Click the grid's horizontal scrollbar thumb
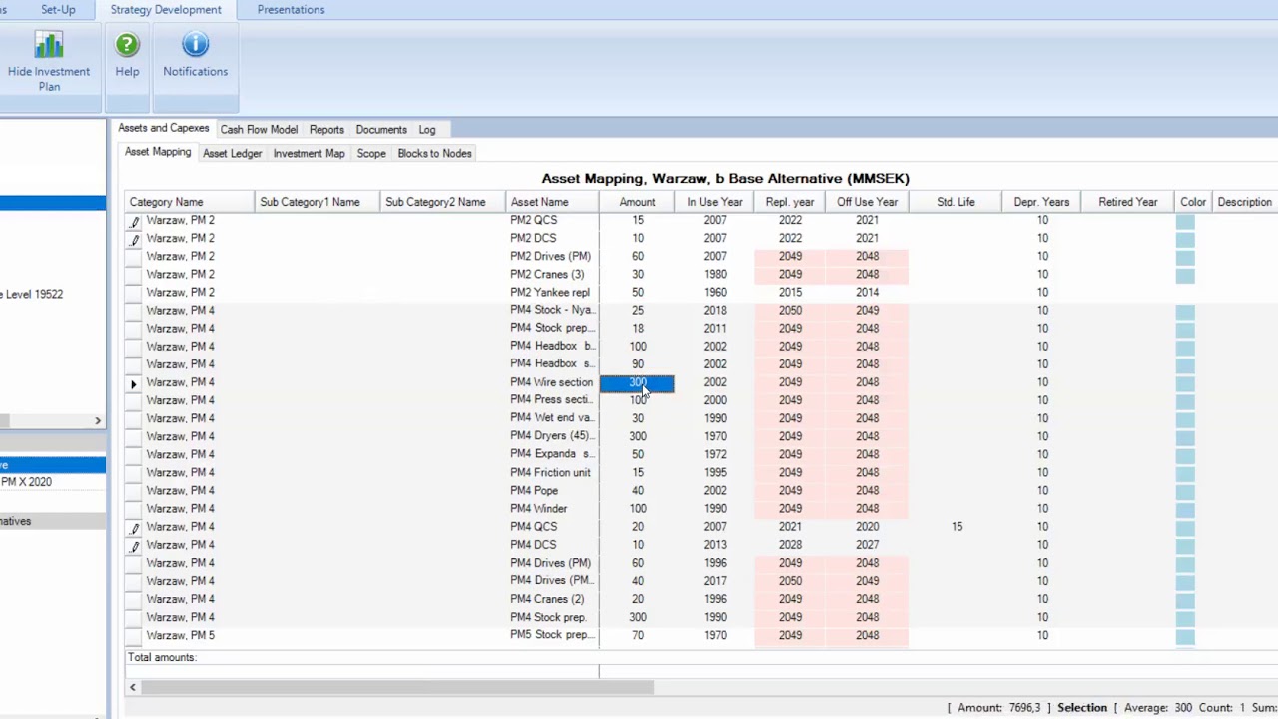 [x=397, y=687]
